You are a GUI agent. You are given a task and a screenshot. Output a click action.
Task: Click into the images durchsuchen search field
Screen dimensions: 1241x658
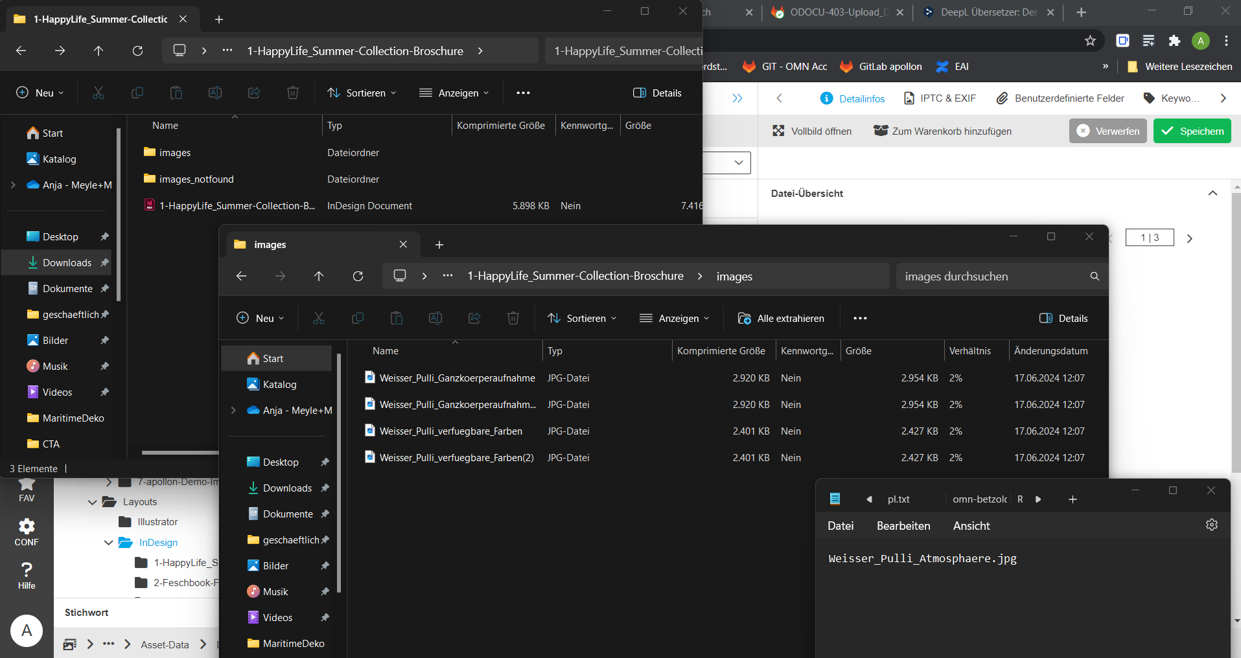(985, 276)
